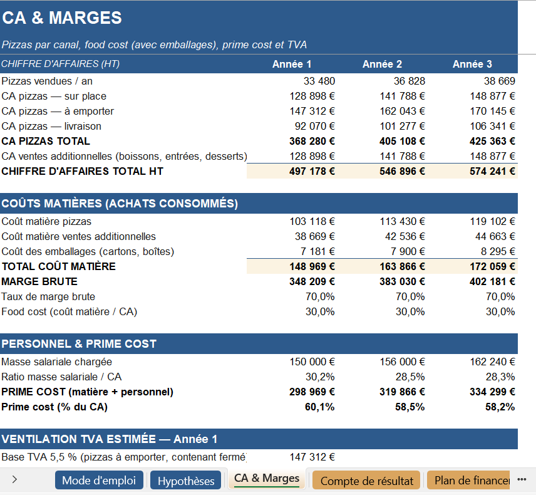Select livraison Année 2 value 101 277 €
Screen dimensions: 536x495
pyautogui.click(x=403, y=126)
